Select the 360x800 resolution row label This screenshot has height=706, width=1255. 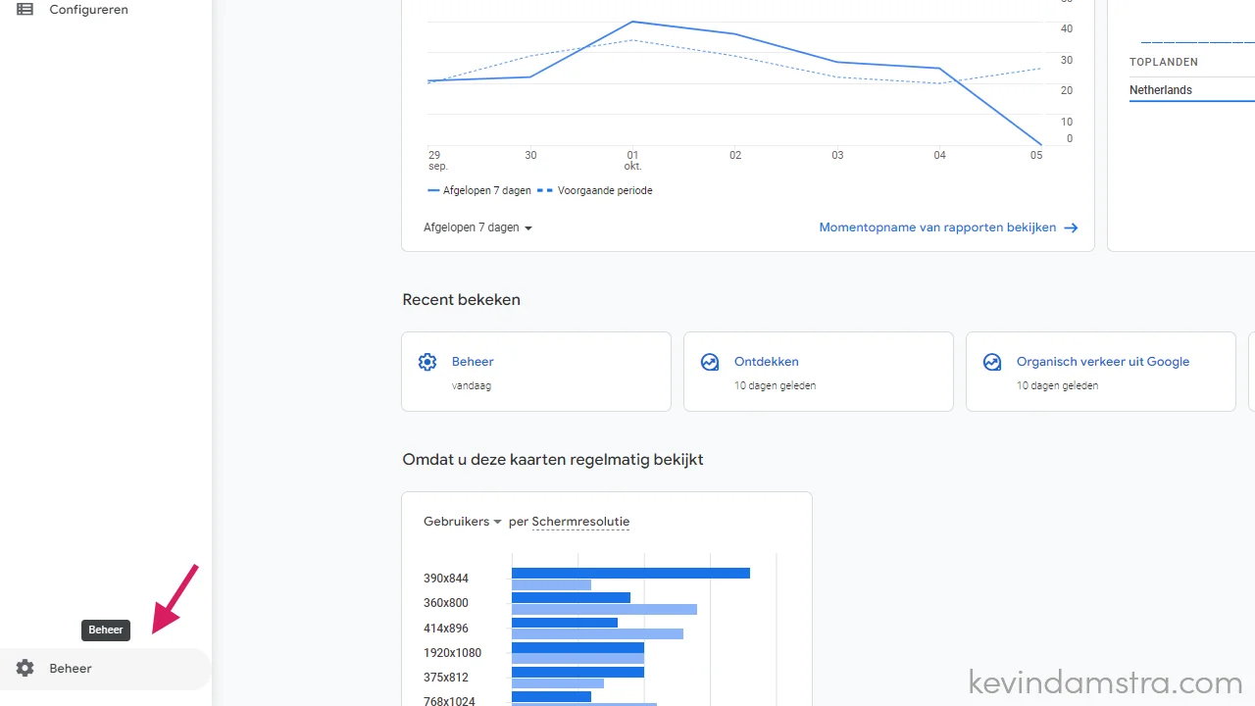click(446, 603)
